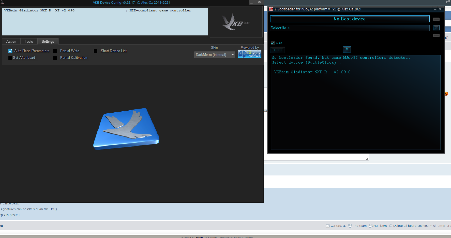Click the RESET button in Z-Bootloader

(x=277, y=50)
